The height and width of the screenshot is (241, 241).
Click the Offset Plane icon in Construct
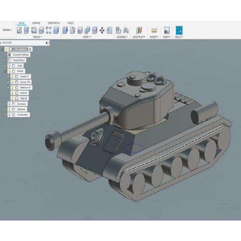coord(139,30)
